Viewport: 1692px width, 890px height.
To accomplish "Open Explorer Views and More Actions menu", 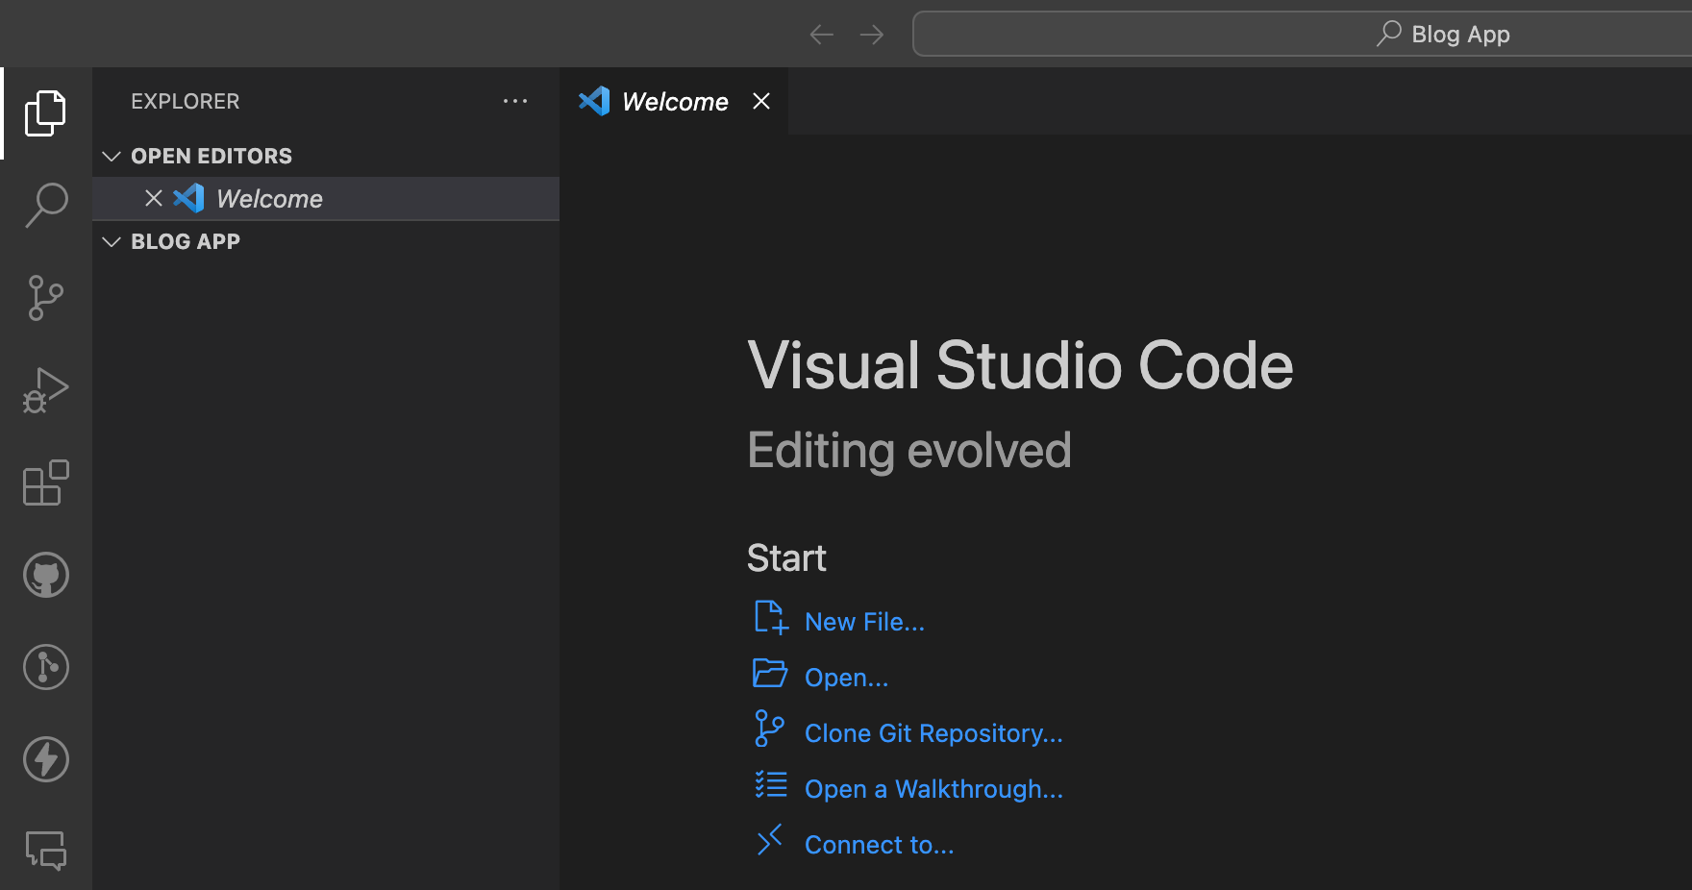I will click(515, 101).
